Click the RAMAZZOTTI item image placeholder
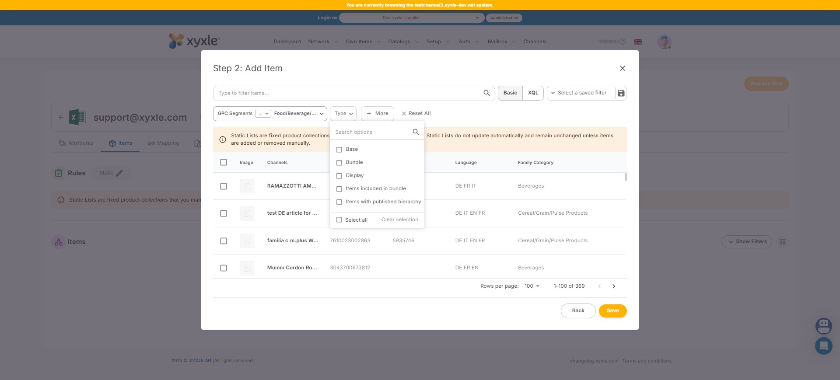The image size is (840, 380). tap(247, 186)
